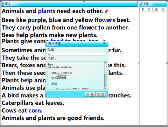Click the resize handle on the top edge
The image size is (168, 127).
[84, 1]
